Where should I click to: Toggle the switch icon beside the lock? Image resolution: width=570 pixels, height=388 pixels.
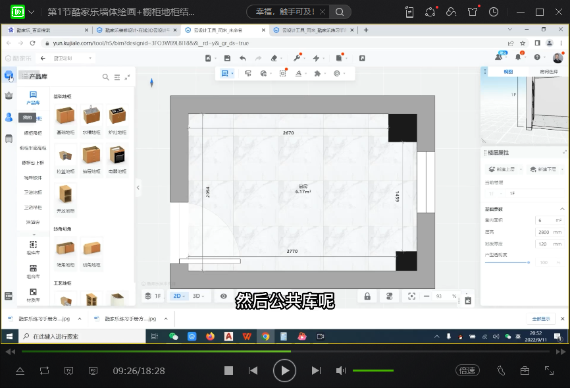[x=389, y=296]
